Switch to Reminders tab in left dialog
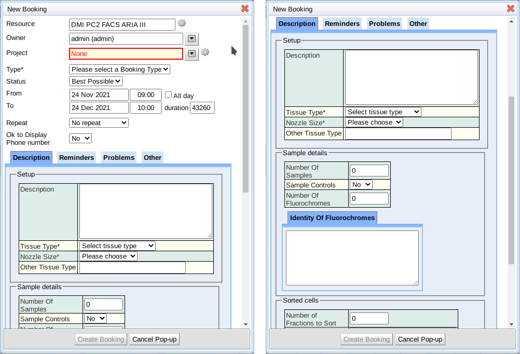The height and width of the screenshot is (354, 520). (76, 158)
